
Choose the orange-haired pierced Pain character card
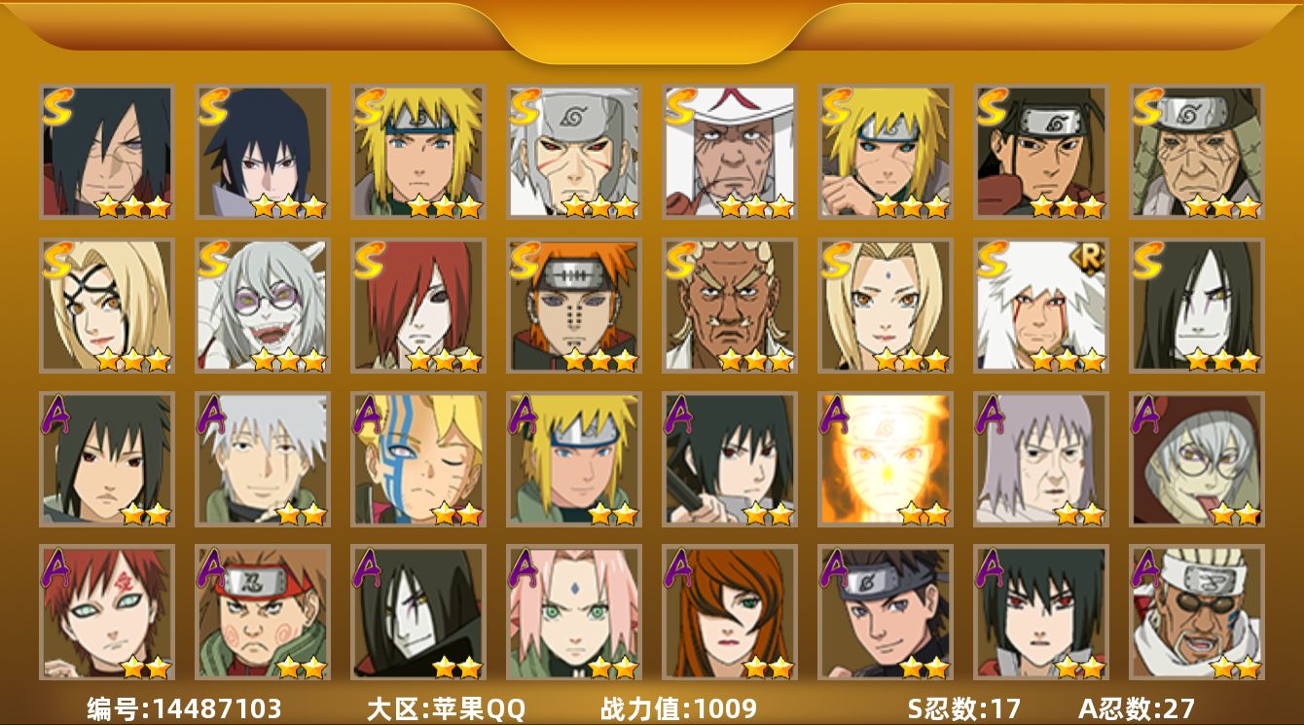click(x=574, y=306)
